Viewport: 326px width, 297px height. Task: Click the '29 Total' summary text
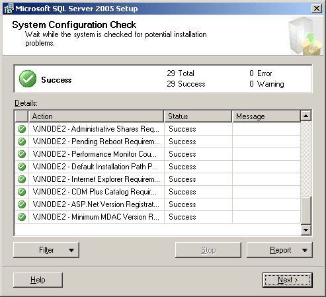point(181,73)
